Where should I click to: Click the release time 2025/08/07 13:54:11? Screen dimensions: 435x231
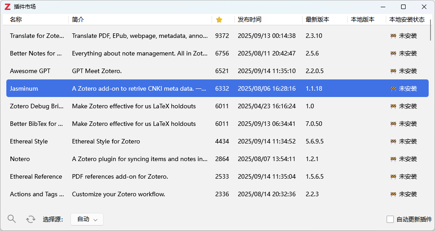tap(267, 159)
